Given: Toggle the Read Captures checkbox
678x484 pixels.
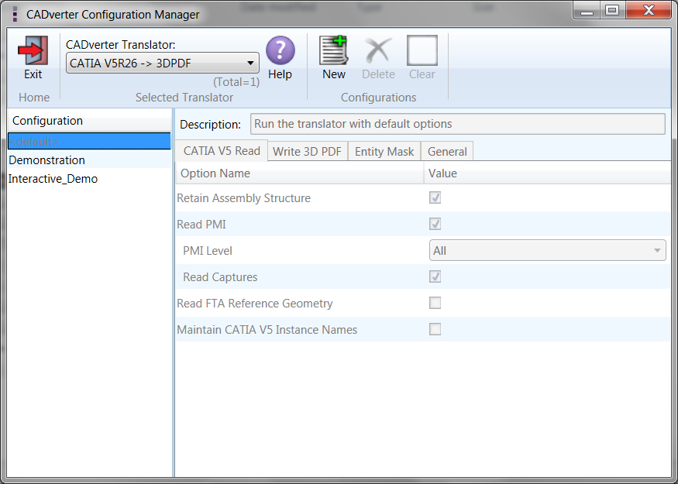Looking at the screenshot, I should click(435, 276).
